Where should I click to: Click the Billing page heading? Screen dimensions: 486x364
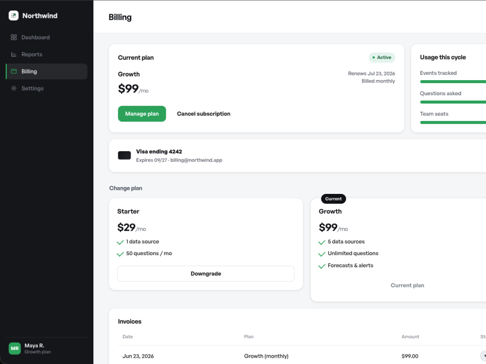pyautogui.click(x=120, y=17)
